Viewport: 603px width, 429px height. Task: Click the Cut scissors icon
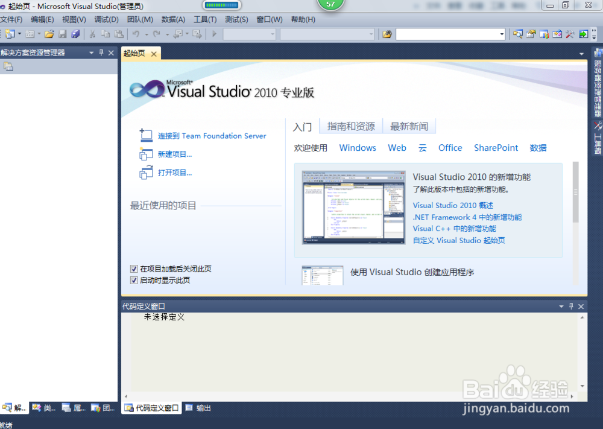point(92,34)
